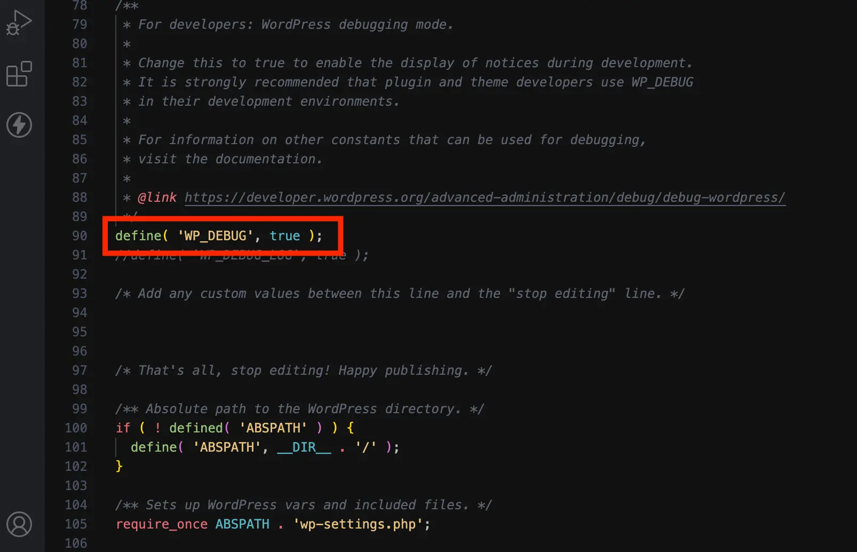Screen dimensions: 857x552
Task: Click the lightning bolt activity bar icon
Action: pyautogui.click(x=19, y=125)
